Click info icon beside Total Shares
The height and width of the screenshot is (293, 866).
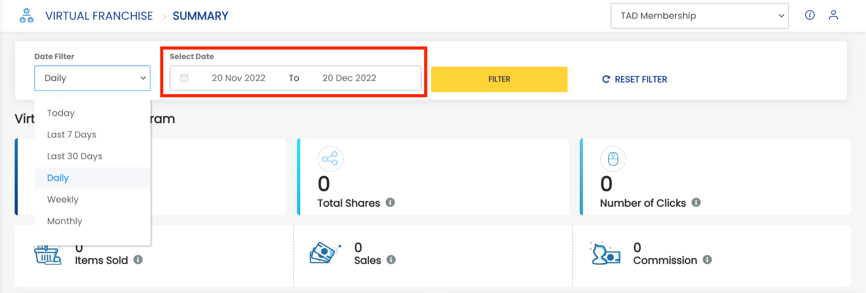tap(390, 202)
